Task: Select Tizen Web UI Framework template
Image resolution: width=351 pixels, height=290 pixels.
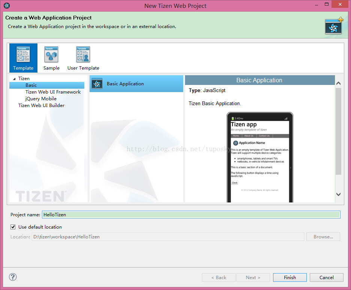Action: click(53, 92)
